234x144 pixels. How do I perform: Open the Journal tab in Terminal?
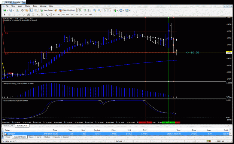pyautogui.click(x=66, y=137)
